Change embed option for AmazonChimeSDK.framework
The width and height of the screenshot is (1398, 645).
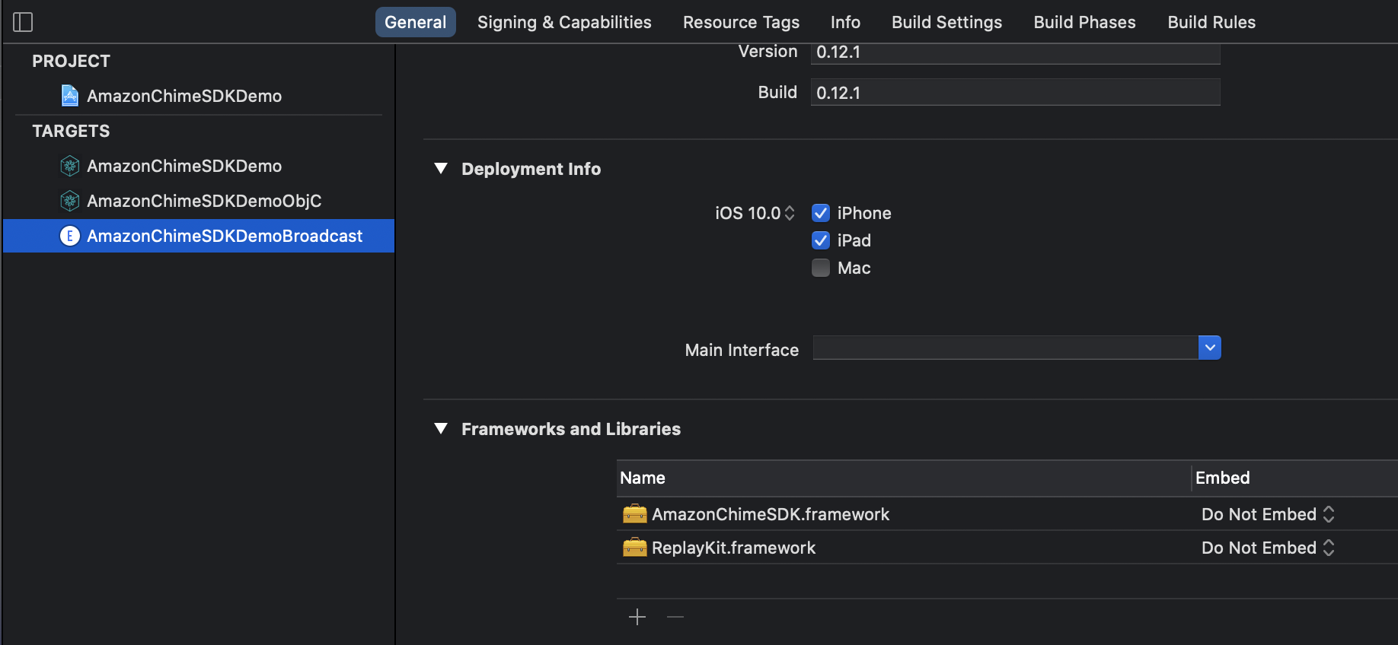coord(1268,514)
